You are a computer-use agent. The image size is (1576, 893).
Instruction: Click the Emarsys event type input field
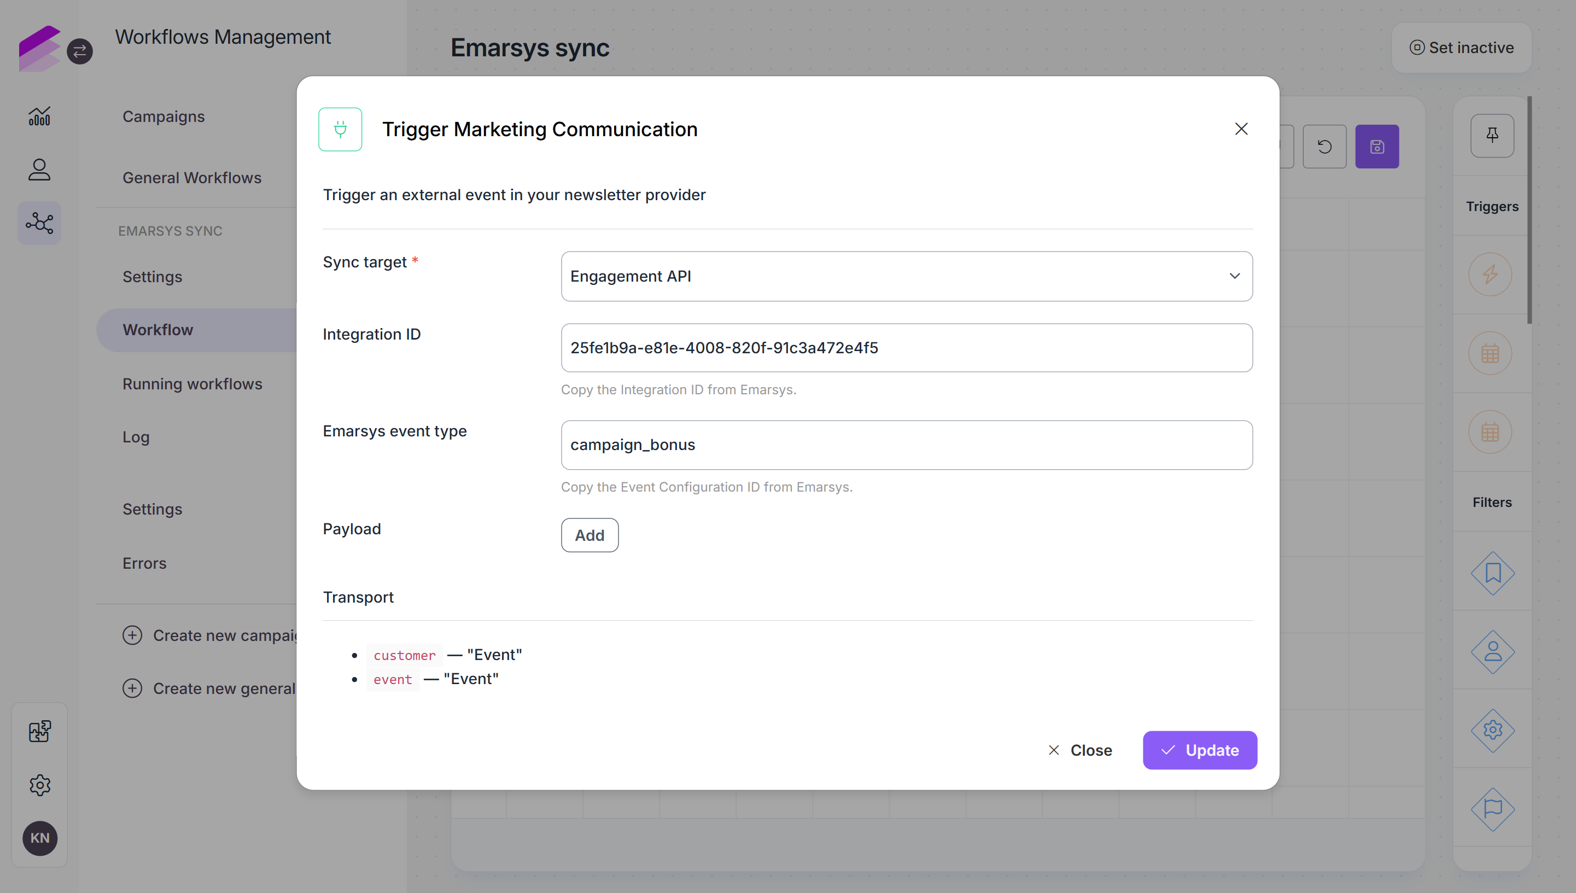906,445
